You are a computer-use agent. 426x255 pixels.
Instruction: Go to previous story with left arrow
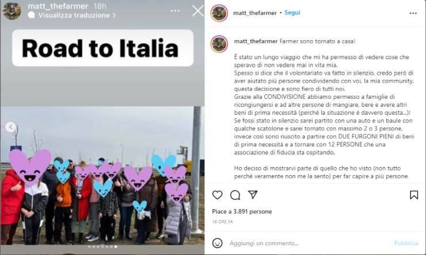tap(10, 127)
